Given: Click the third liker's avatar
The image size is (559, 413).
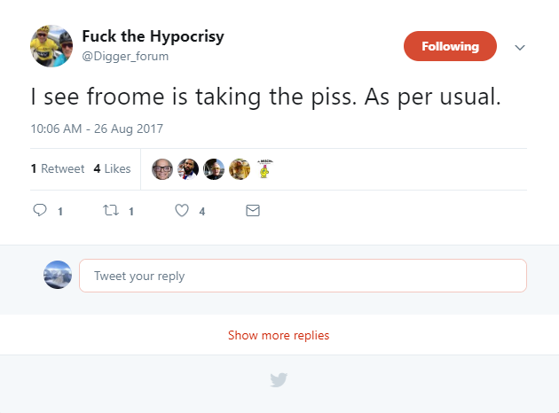Looking at the screenshot, I should (214, 169).
